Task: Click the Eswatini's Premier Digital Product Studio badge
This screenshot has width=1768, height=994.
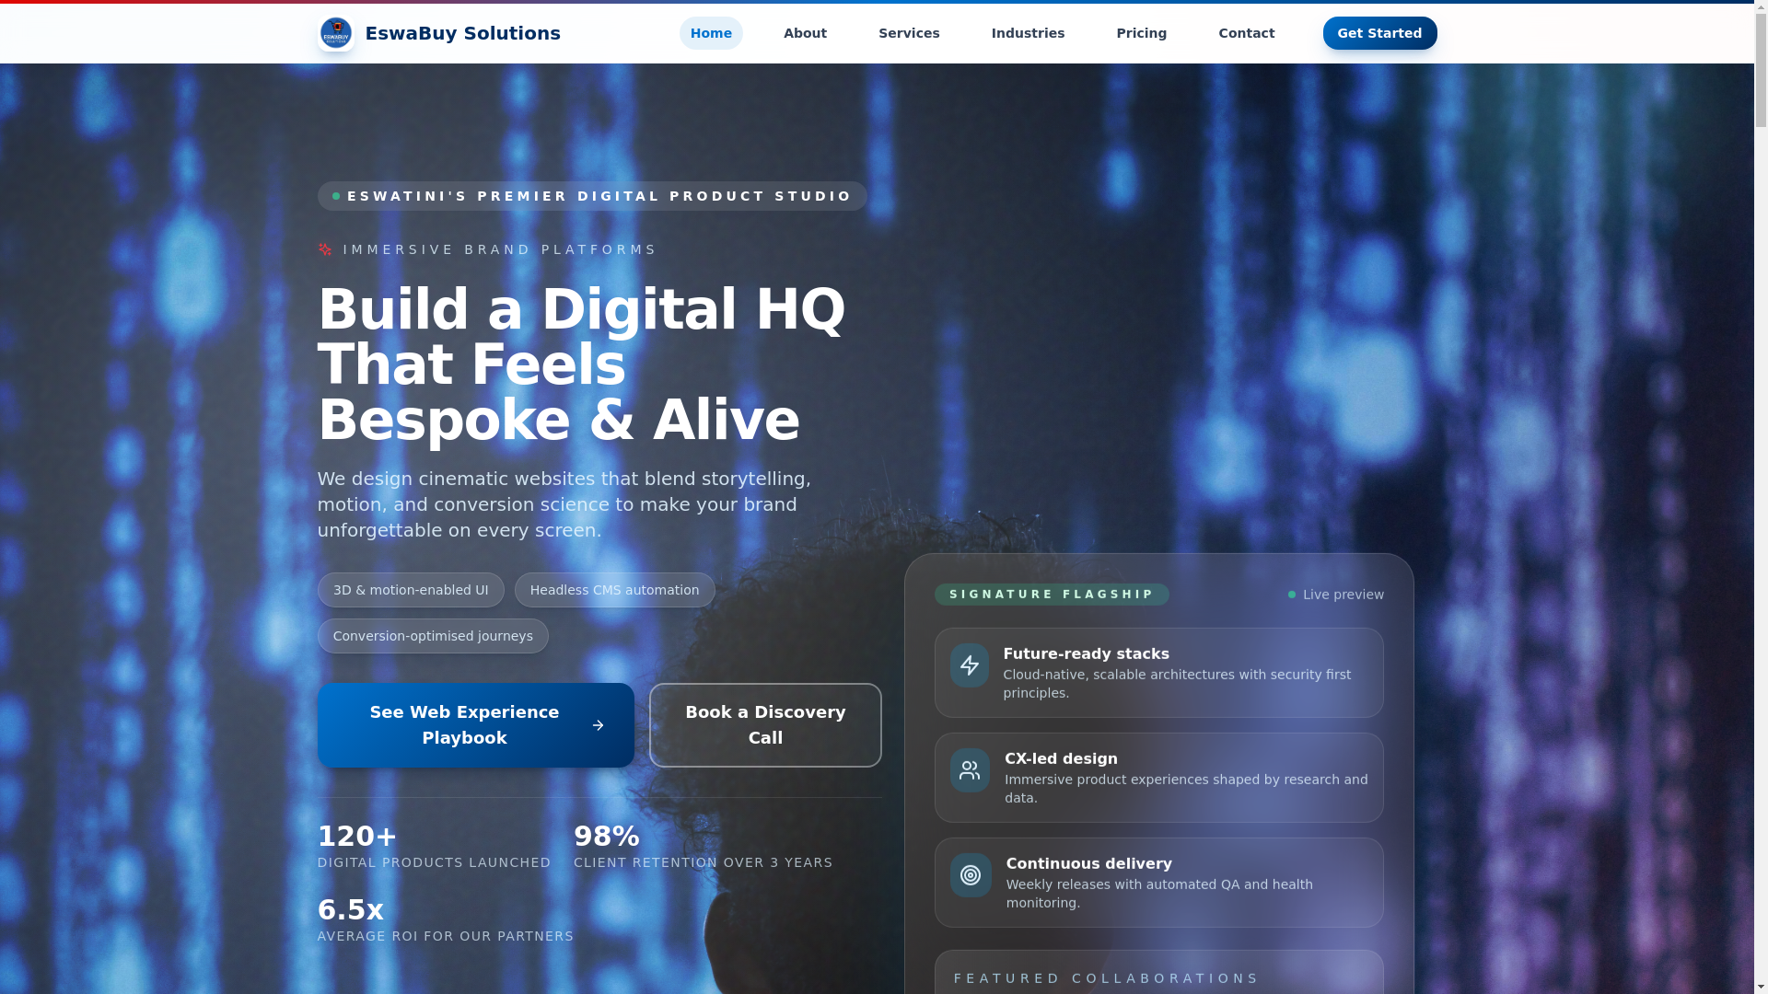Action: click(592, 196)
